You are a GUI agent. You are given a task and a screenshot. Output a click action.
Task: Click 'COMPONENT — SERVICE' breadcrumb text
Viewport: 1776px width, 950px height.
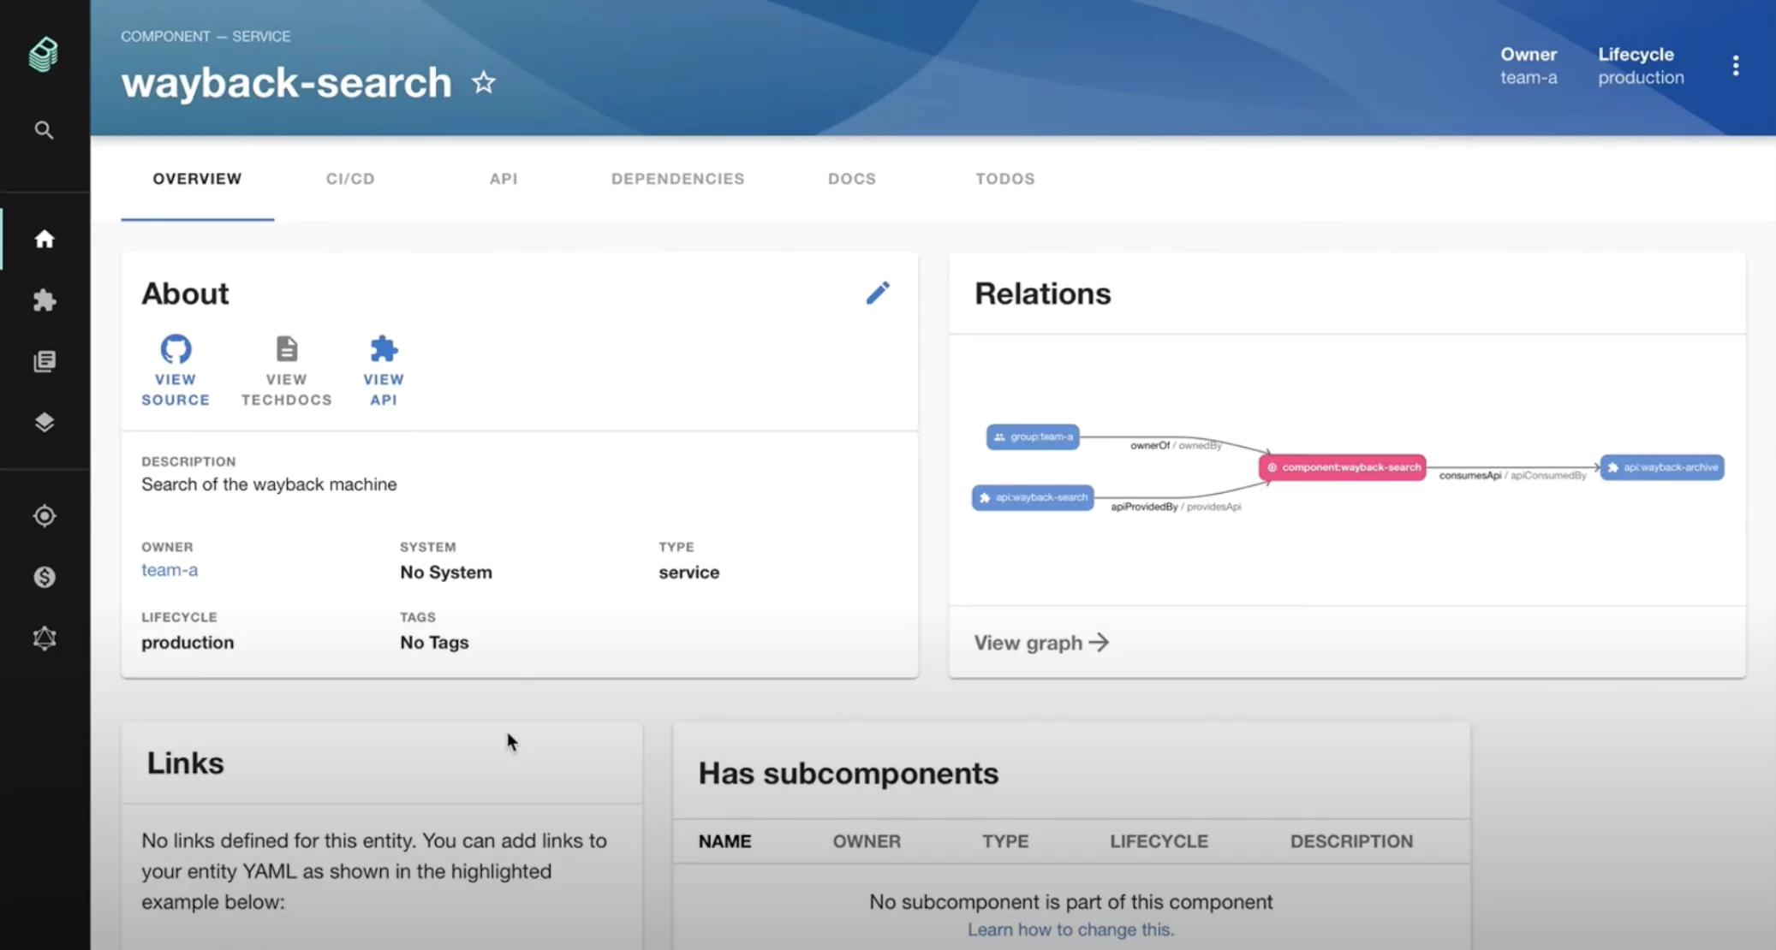(x=206, y=36)
